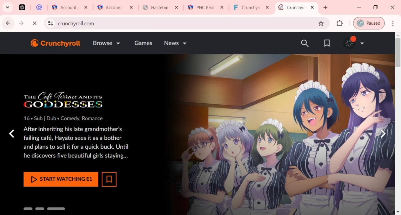Close the active Crunchyroll tab
The width and height of the screenshot is (401, 215).
(x=312, y=7)
